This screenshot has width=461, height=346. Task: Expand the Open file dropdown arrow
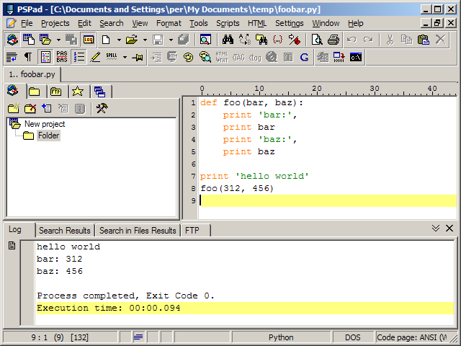click(145, 40)
